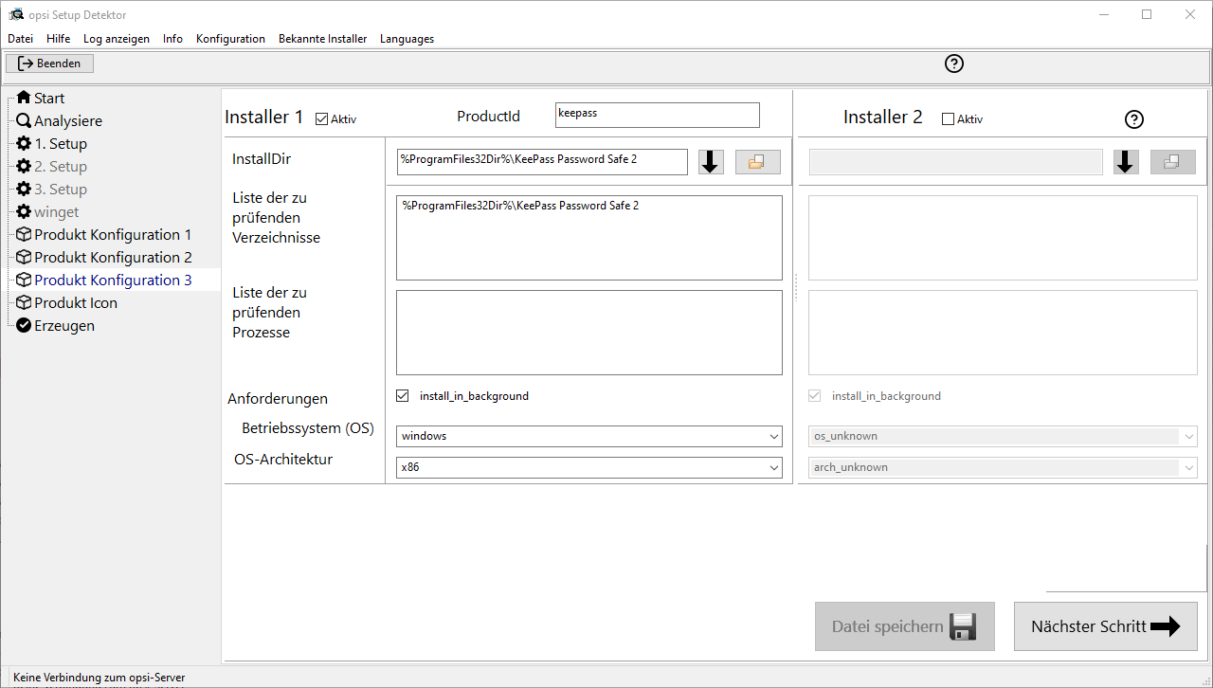
Task: Open the Bekannte Installer menu
Action: click(x=322, y=39)
